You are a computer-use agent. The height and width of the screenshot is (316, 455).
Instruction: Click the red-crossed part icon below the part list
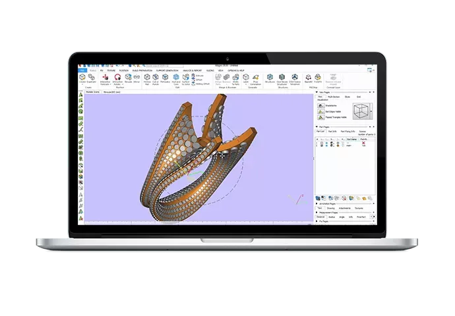tap(344, 198)
